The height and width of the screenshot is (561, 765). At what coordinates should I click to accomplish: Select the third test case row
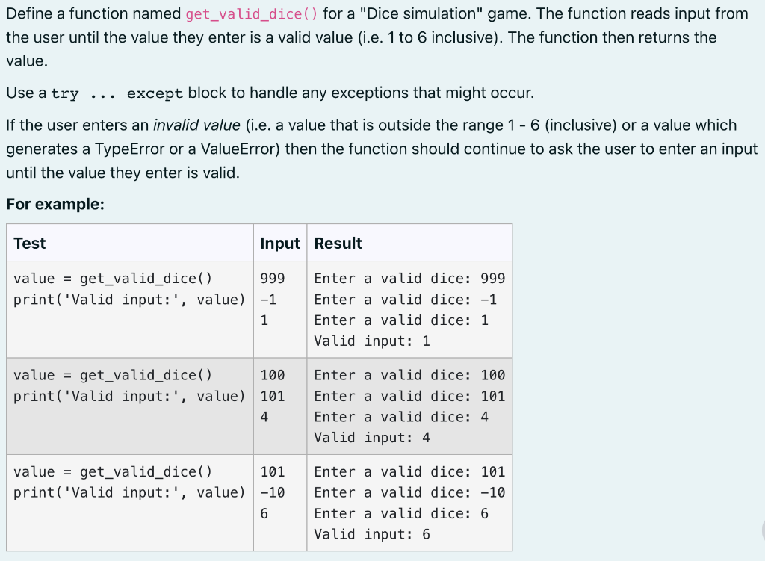tap(258, 502)
